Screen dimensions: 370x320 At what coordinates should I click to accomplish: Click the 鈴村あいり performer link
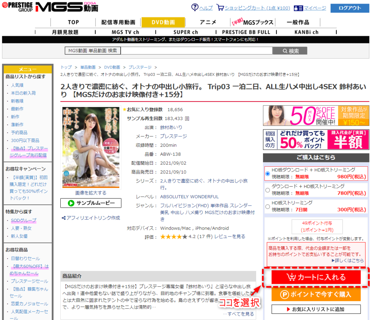171,128
